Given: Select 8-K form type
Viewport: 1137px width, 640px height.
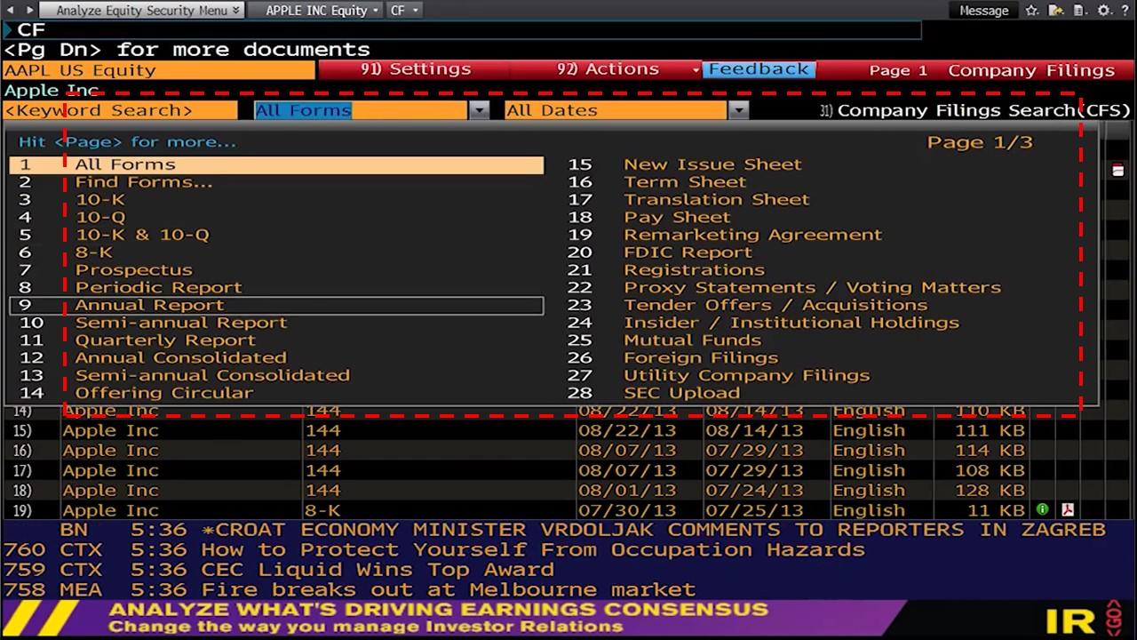Looking at the screenshot, I should pos(94,252).
